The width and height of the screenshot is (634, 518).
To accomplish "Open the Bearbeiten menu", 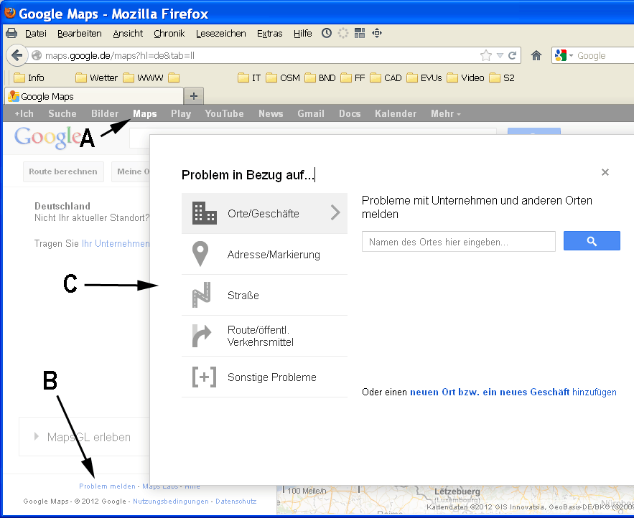I will tap(79, 34).
